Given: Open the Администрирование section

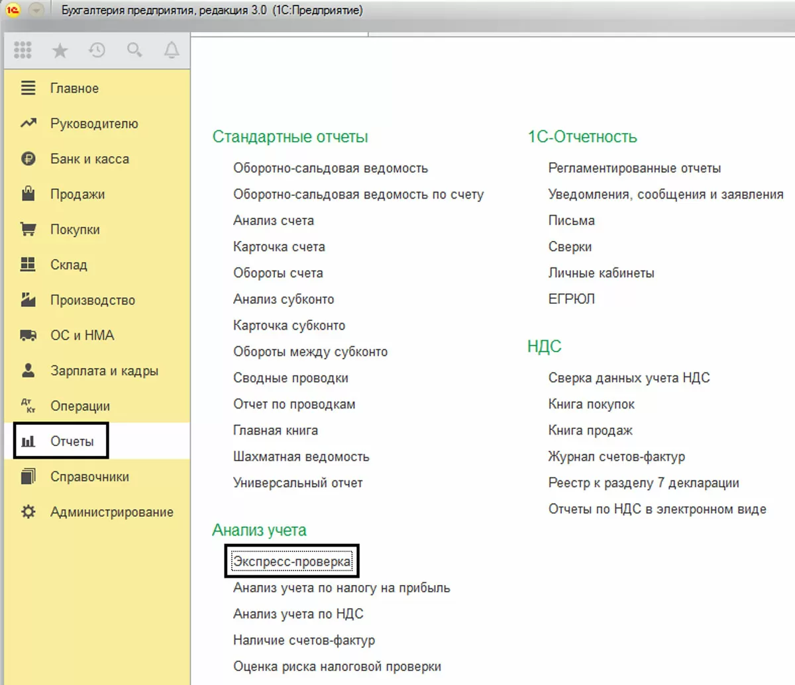Looking at the screenshot, I should [112, 512].
